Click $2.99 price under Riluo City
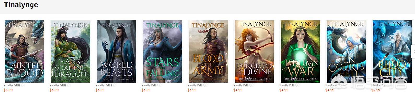This screenshot has height=97, width=415. [376, 90]
